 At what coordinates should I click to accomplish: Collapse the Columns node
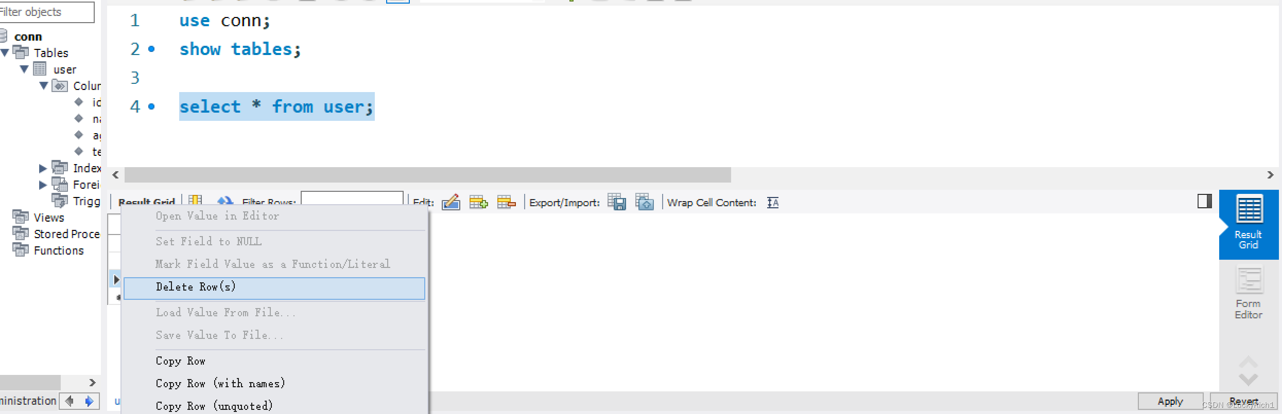44,85
